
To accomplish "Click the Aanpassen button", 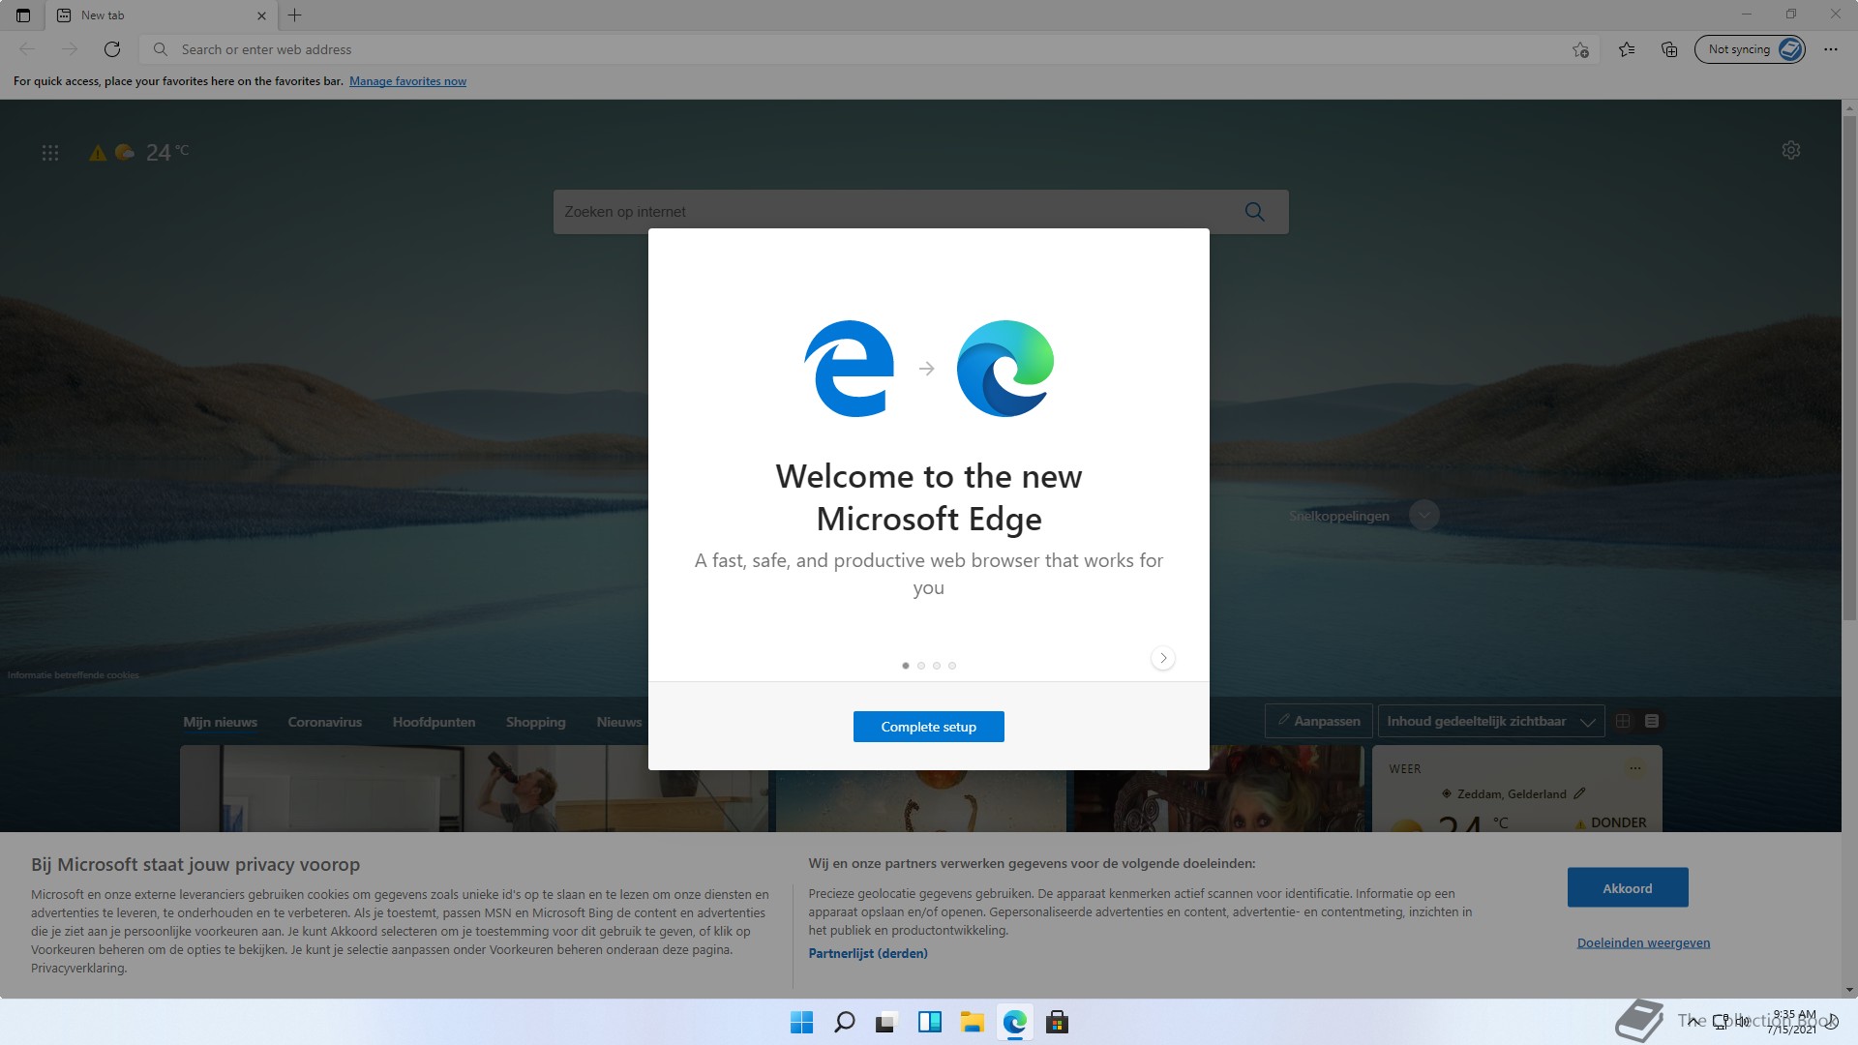I will 1319,721.
